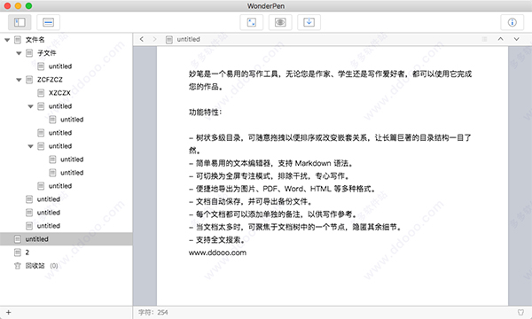Click the line listing PDF, Word, HTML formats

[282, 189]
